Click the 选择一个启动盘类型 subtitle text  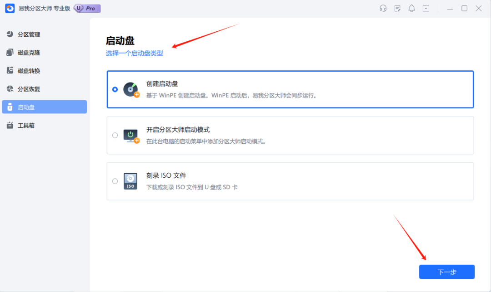(134, 54)
